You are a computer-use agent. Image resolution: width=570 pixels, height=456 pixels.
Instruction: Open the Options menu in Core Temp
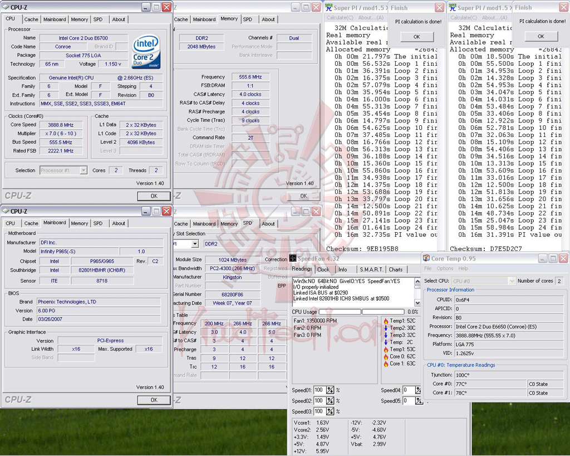[x=445, y=268]
